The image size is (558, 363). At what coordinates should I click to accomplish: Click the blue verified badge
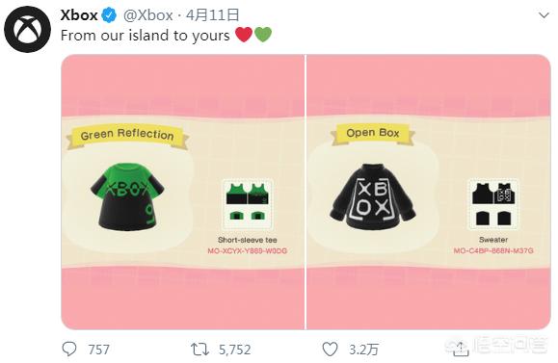tap(110, 15)
